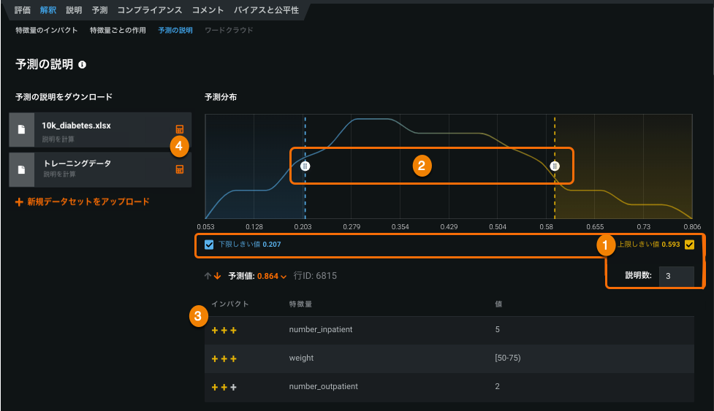Click the plus icon for uploading new dataset
Image resolution: width=714 pixels, height=411 pixels.
click(x=19, y=201)
